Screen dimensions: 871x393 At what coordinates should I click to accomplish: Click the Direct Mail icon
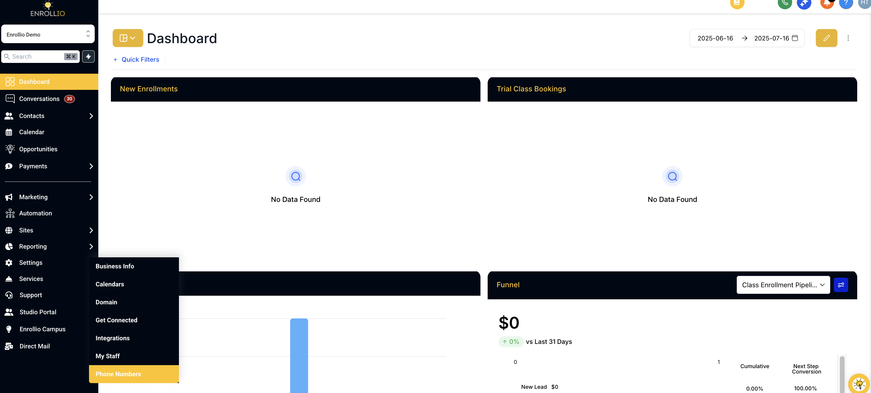(9, 346)
